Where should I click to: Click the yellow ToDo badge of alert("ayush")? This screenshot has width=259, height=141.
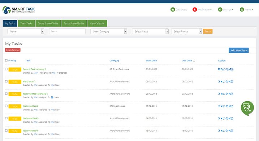[x=15, y=82]
